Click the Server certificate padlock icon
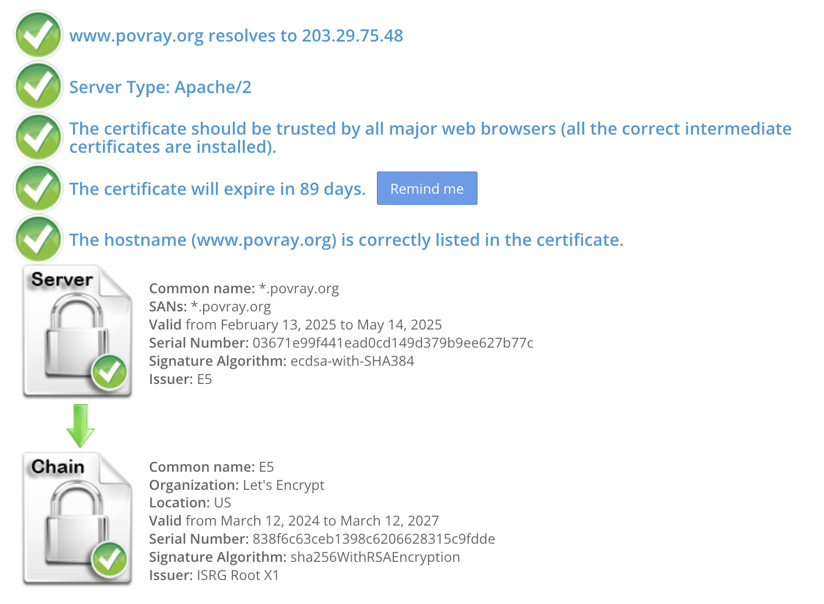Viewport: 824px width, 604px height. click(x=77, y=332)
